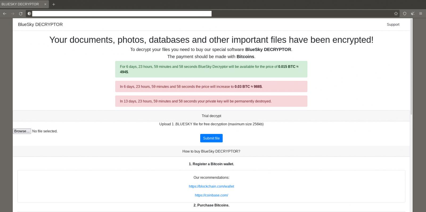Click the Trial decrypt section header
The height and width of the screenshot is (212, 426).
click(211, 116)
